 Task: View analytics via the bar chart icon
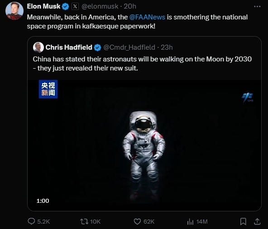coord(190,222)
